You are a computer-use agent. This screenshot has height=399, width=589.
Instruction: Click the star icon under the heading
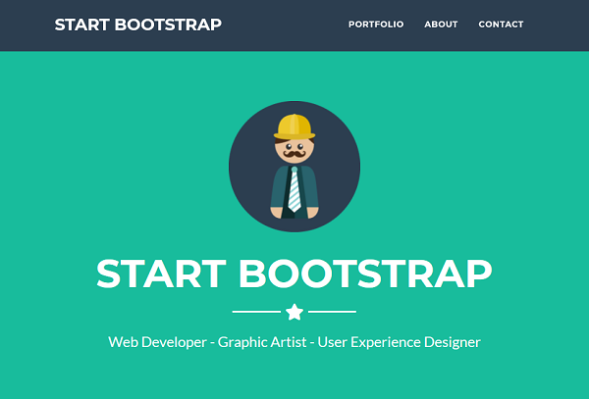point(294,312)
